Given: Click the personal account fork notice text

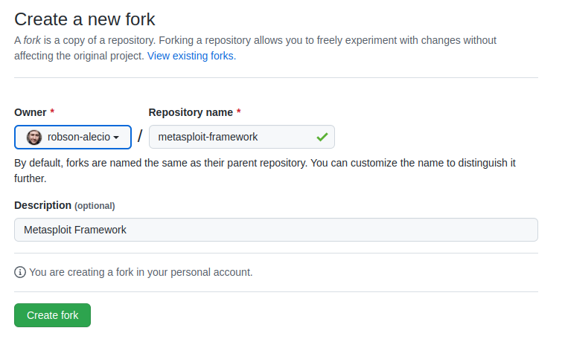Looking at the screenshot, I should (x=141, y=272).
